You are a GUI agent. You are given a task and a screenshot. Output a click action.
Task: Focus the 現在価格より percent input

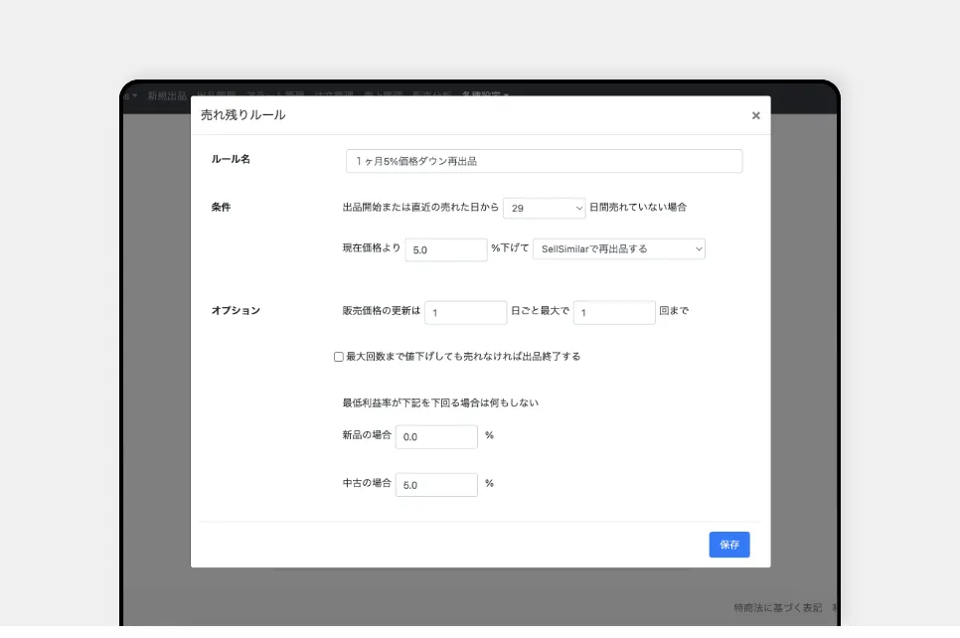click(x=445, y=249)
